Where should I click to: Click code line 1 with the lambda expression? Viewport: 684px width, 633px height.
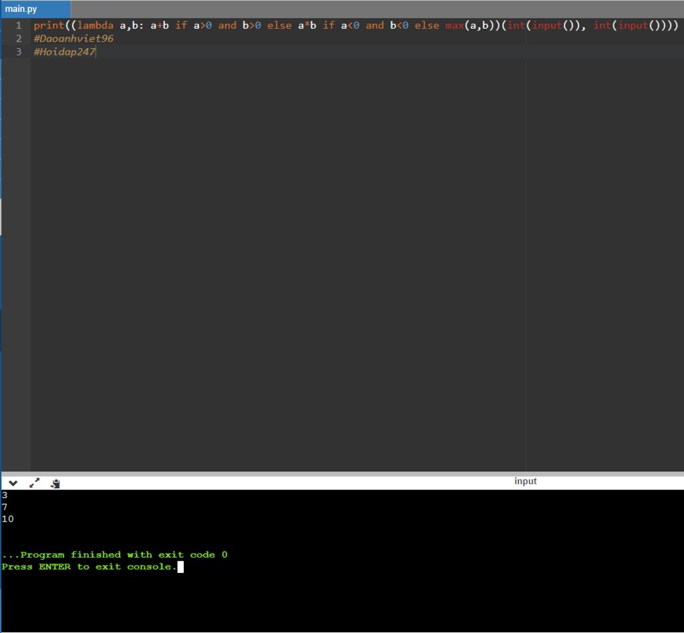pos(356,25)
